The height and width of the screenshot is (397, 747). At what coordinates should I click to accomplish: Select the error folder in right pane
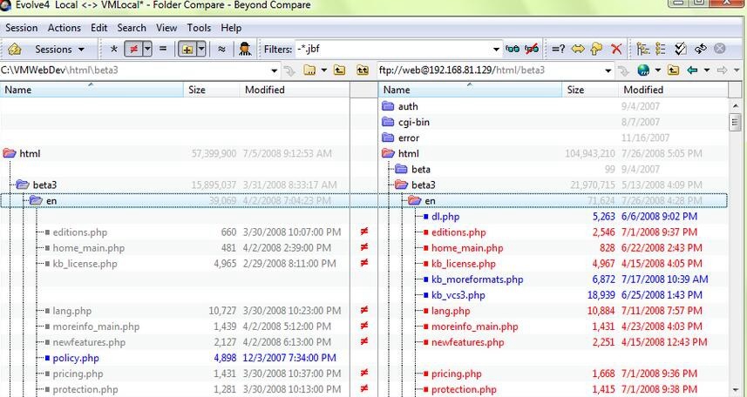409,138
